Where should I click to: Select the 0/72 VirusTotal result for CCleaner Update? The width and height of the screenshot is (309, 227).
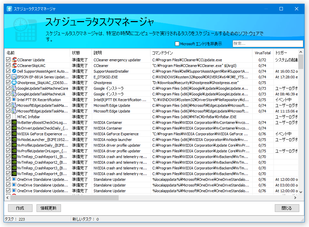click(x=262, y=60)
